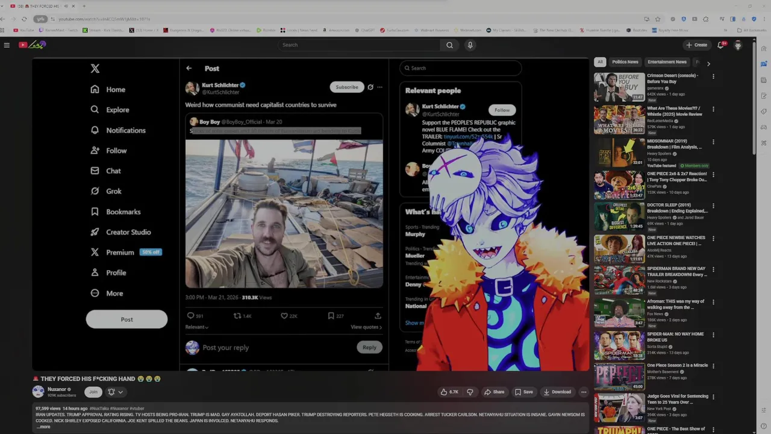This screenshot has height=434, width=771.
Task: Click the SPIDERMAN BRAND NEW DAY TRAILER title
Action: pos(677,271)
